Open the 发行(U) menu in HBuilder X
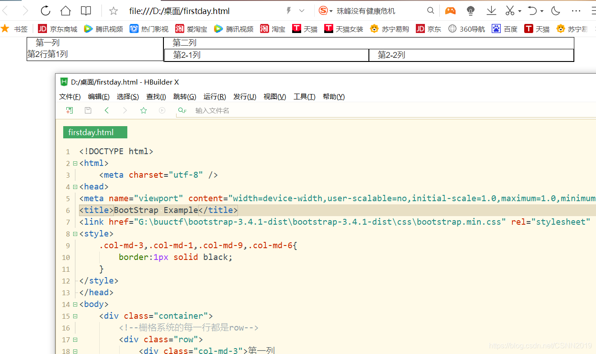 click(245, 96)
